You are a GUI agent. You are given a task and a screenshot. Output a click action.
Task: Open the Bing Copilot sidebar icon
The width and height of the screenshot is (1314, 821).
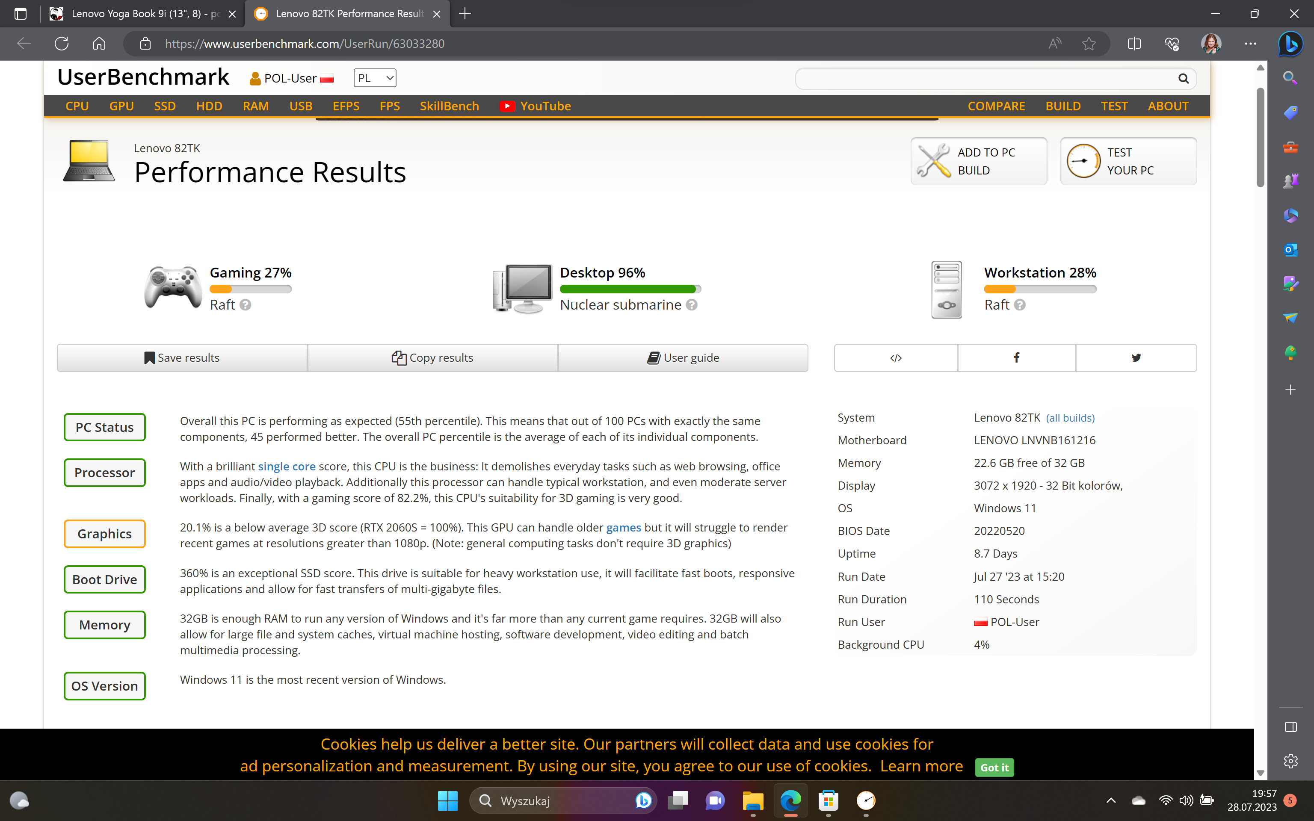(x=1290, y=44)
